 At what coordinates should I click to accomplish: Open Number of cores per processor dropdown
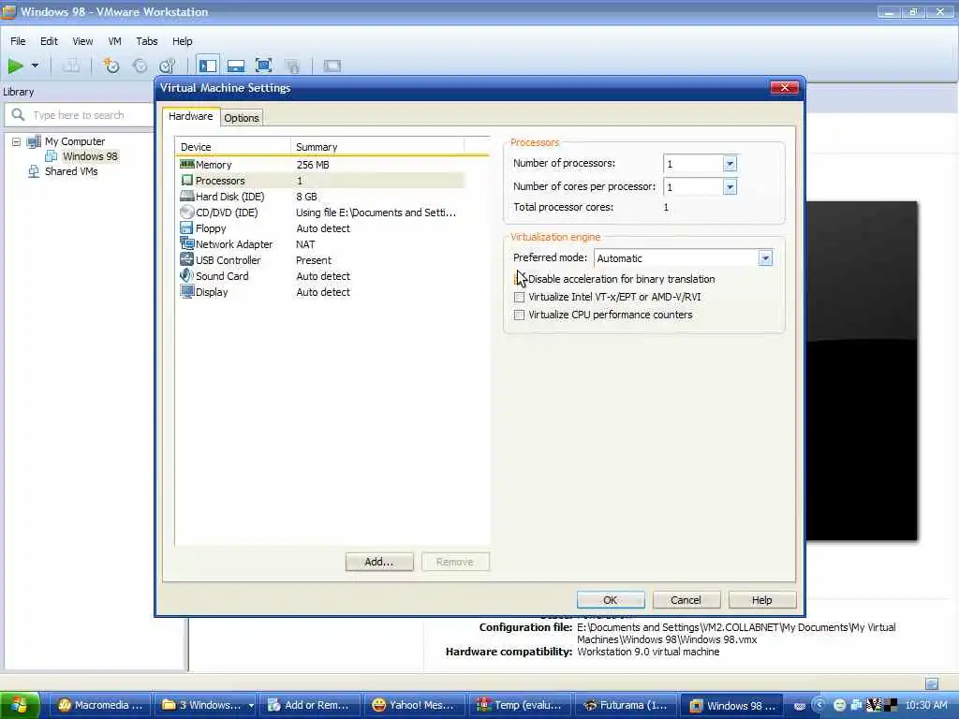click(730, 187)
